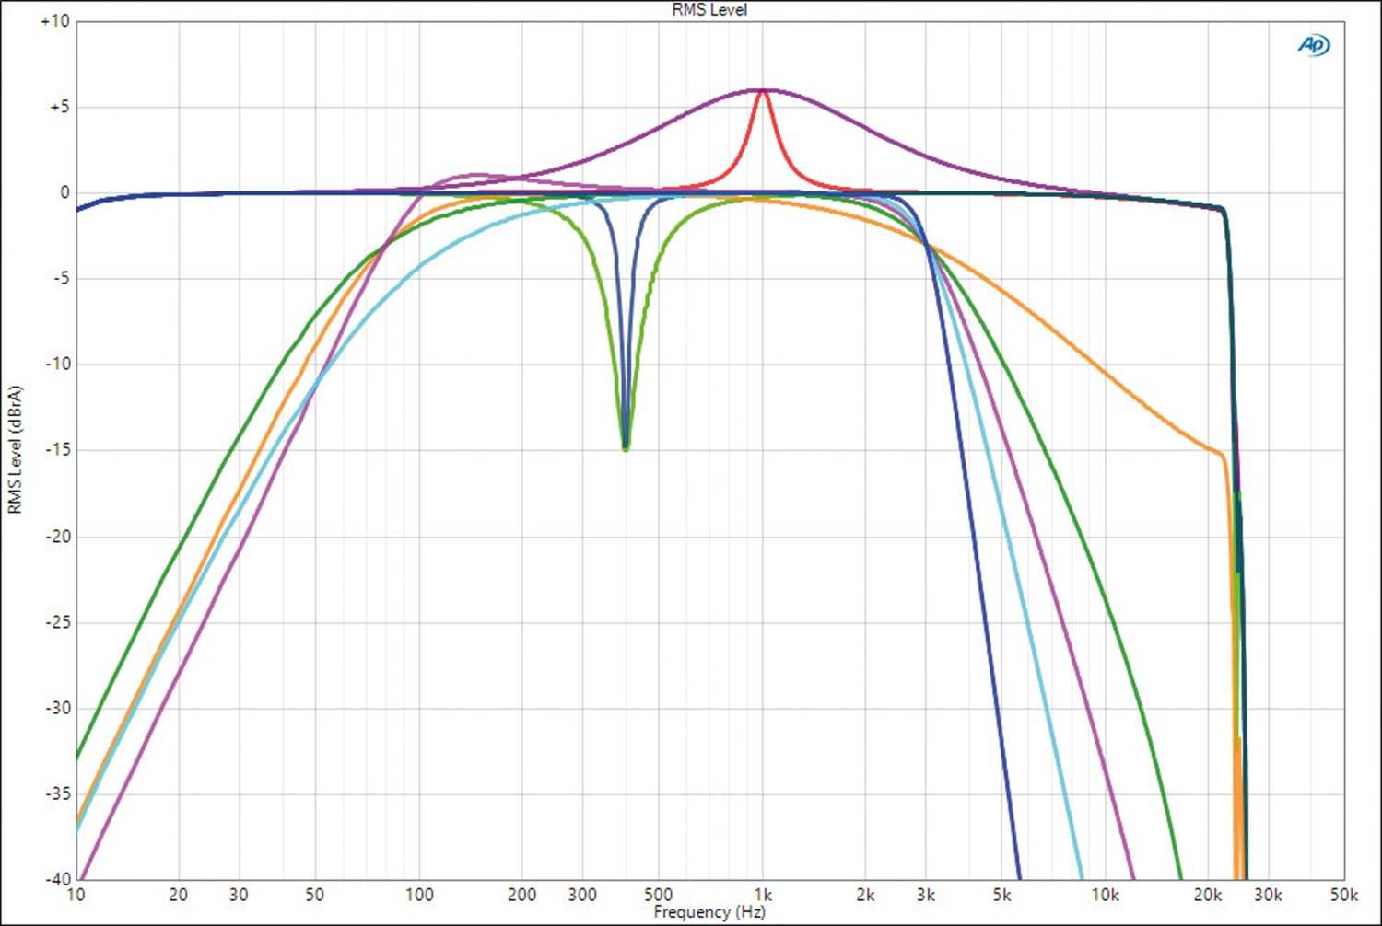
Task: Click the 3k frequency axis tick
Action: coord(926,895)
